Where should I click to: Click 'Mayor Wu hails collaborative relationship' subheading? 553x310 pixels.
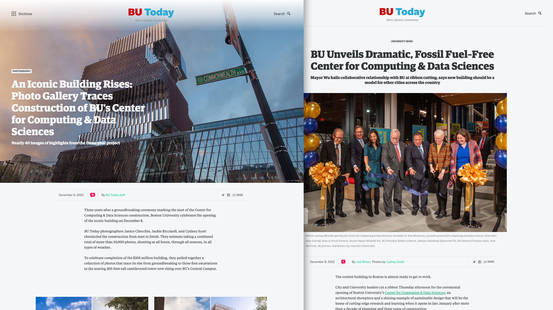coord(402,80)
